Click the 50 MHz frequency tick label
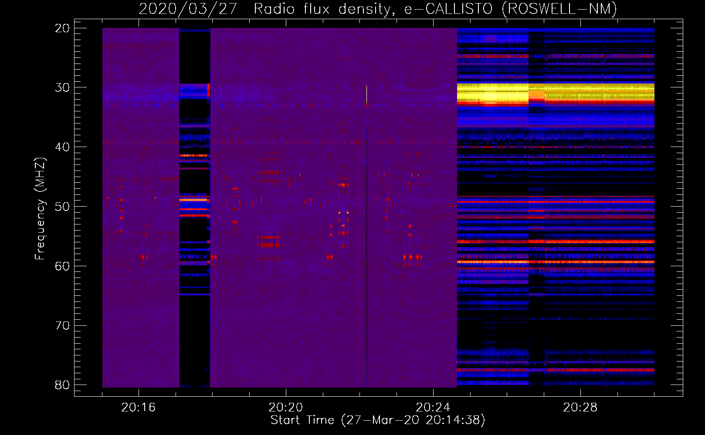This screenshot has height=435, width=705. click(62, 207)
